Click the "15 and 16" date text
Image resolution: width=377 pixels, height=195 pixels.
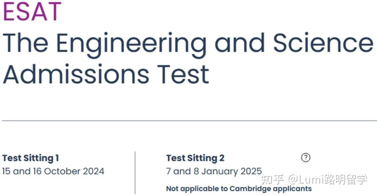(17, 171)
